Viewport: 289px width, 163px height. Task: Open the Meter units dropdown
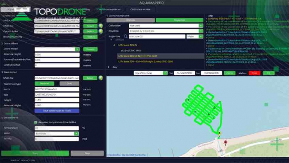click(x=201, y=36)
